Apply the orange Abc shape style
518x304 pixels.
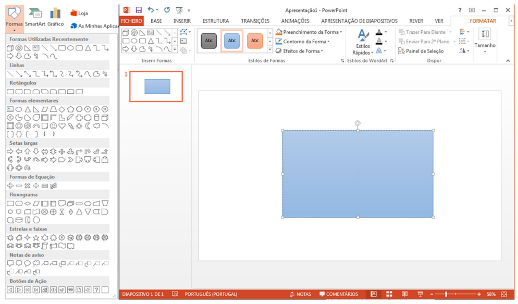255,41
